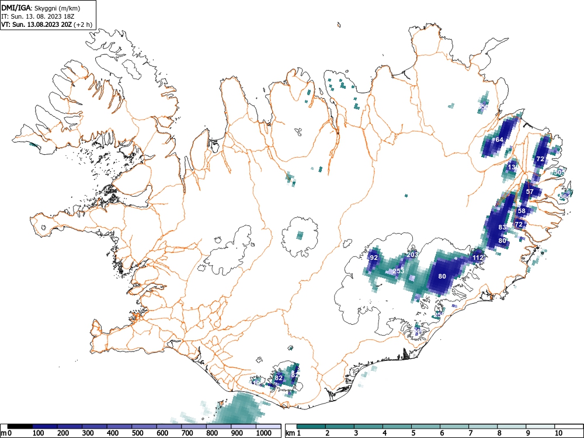Click the '700' tick label on the metre legend
The image size is (584, 438).
tap(187, 433)
